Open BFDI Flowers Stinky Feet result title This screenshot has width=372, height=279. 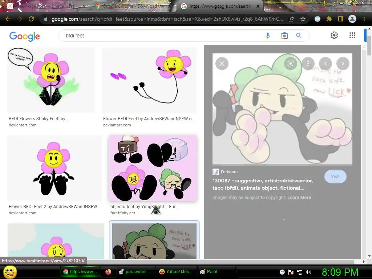[x=39, y=119]
